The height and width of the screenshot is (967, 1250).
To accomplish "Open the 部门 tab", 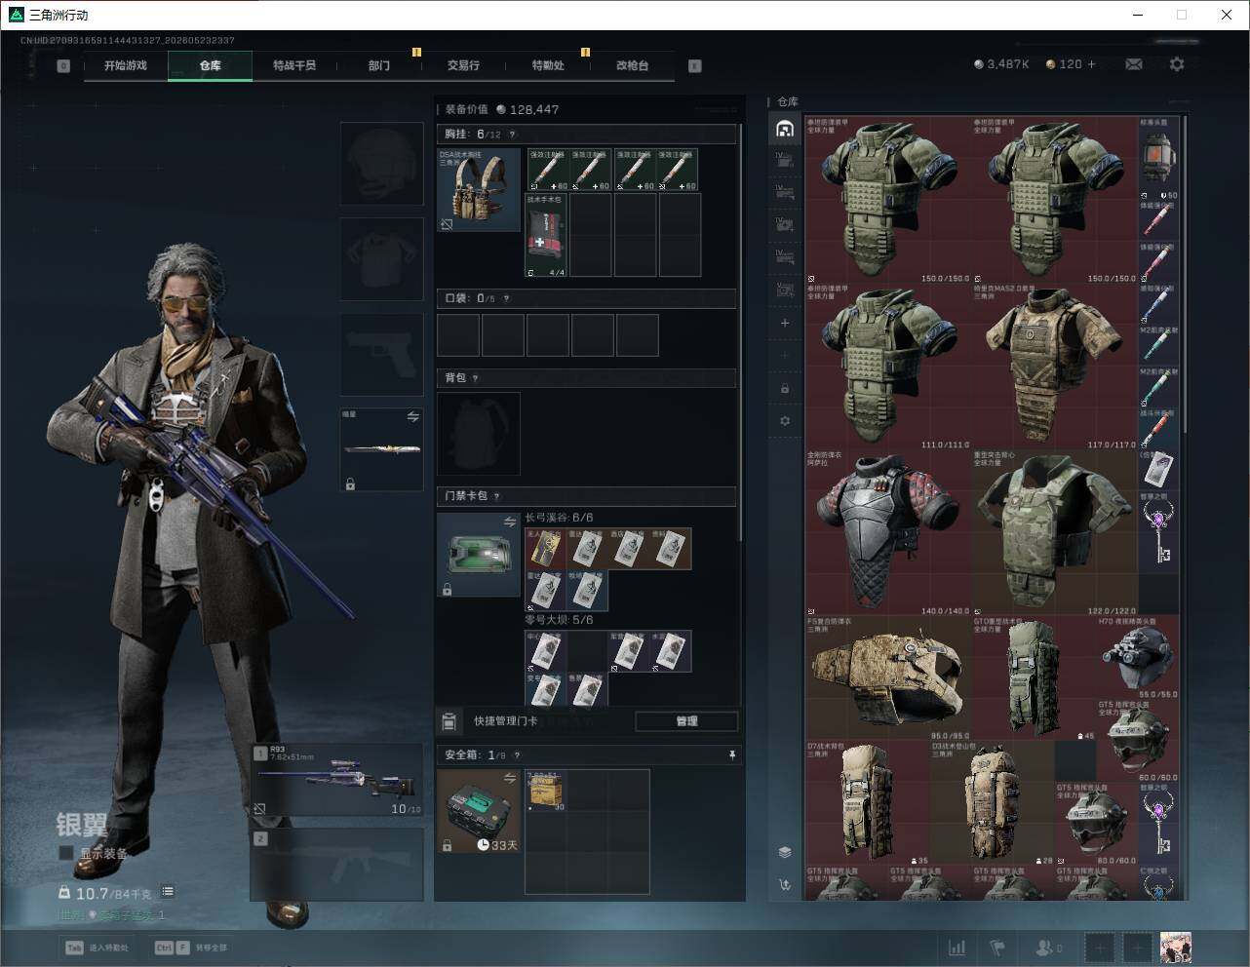I will 379,65.
